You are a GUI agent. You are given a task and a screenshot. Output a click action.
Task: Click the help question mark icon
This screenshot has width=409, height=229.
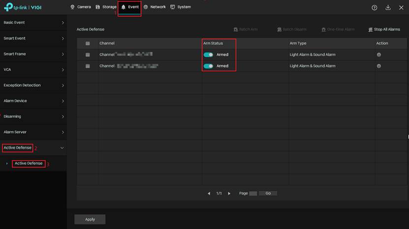pyautogui.click(x=375, y=7)
